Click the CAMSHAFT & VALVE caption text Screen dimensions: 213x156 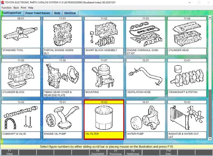point(14,134)
